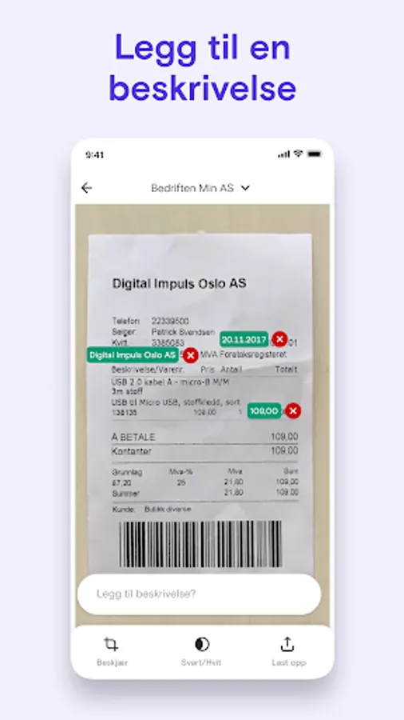Tap the receipt barcode in the photo
This screenshot has height=720, width=404.
pyautogui.click(x=200, y=544)
